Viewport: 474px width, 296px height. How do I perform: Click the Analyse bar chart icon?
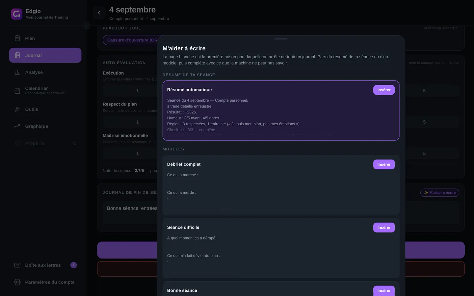tap(17, 72)
